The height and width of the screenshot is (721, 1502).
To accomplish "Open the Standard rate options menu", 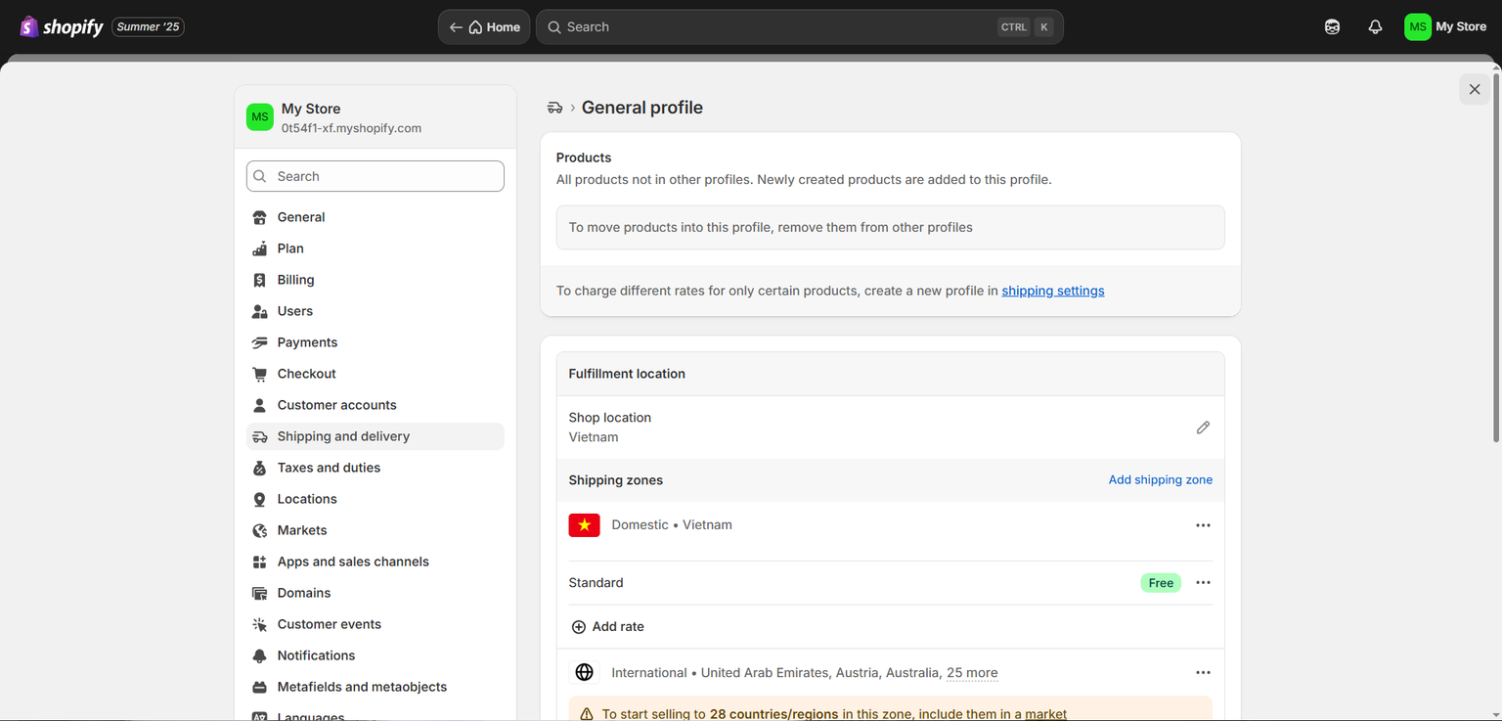I will (x=1203, y=583).
